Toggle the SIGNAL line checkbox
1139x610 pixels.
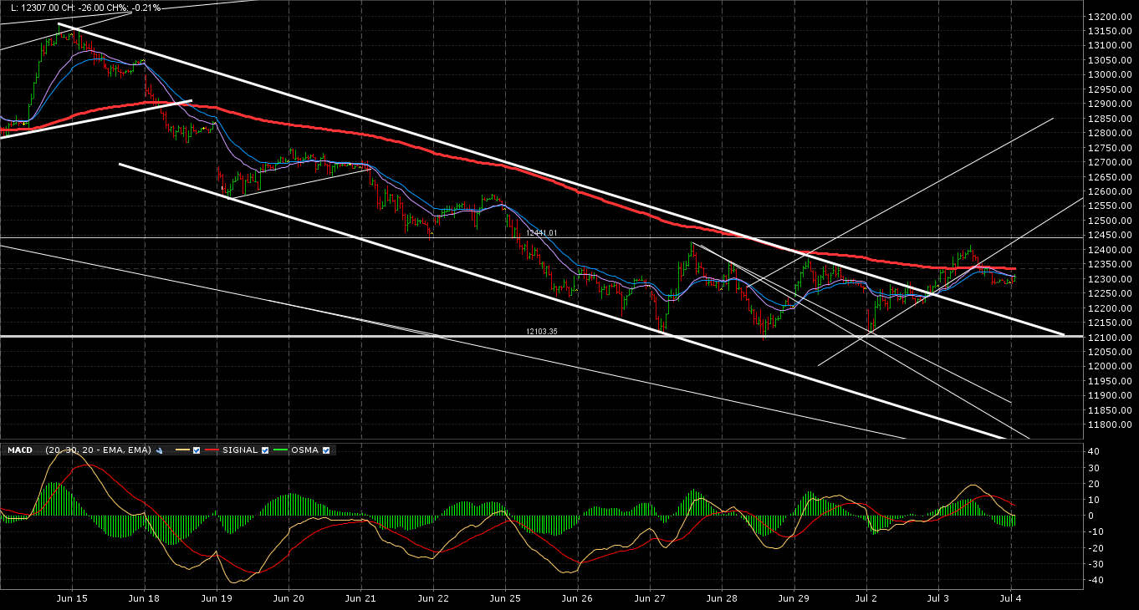(265, 450)
